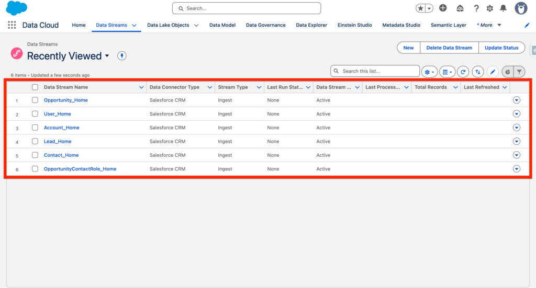
Task: Open the App Launcher grid icon
Action: tap(12, 25)
